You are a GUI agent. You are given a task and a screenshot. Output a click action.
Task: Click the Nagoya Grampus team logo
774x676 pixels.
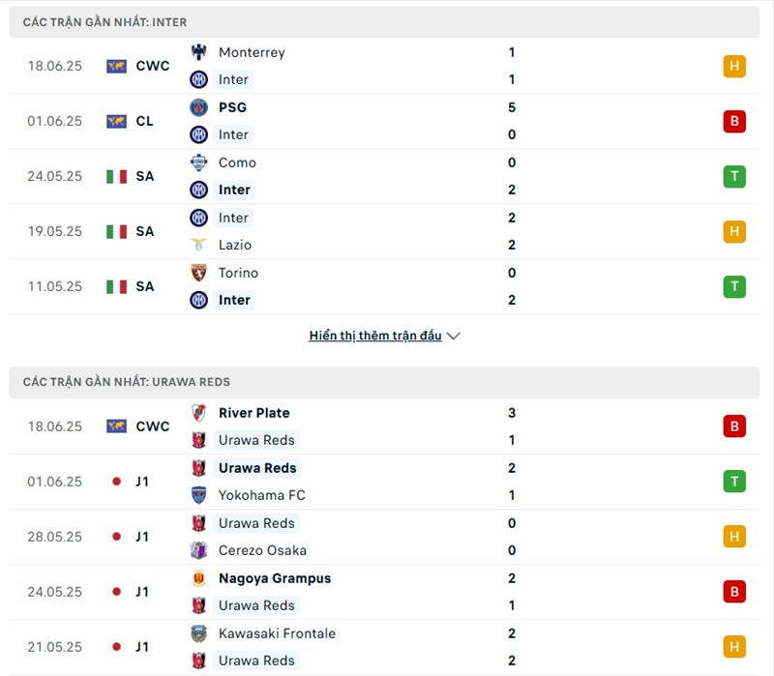pyautogui.click(x=199, y=578)
